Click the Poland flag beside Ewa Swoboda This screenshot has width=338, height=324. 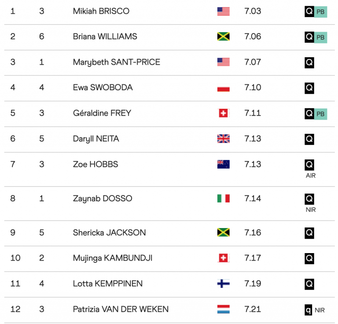point(223,88)
